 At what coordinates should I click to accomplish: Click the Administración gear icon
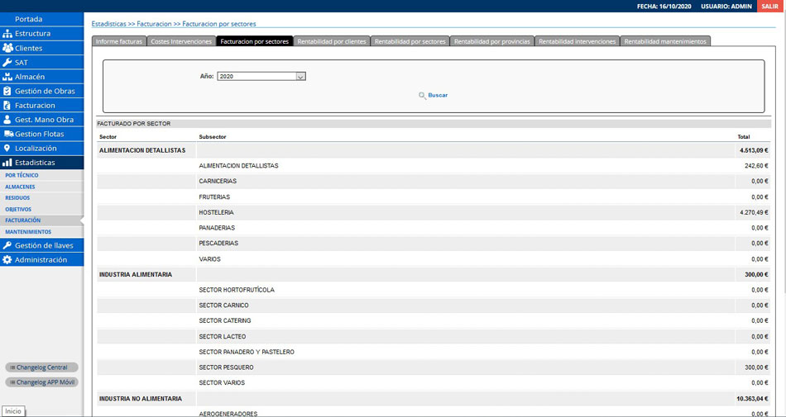point(7,260)
